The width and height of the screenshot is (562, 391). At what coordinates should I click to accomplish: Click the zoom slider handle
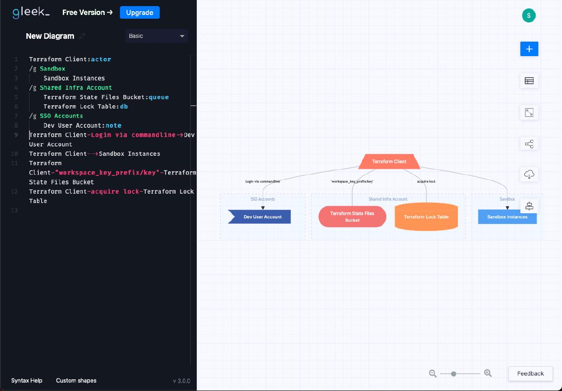tap(453, 374)
